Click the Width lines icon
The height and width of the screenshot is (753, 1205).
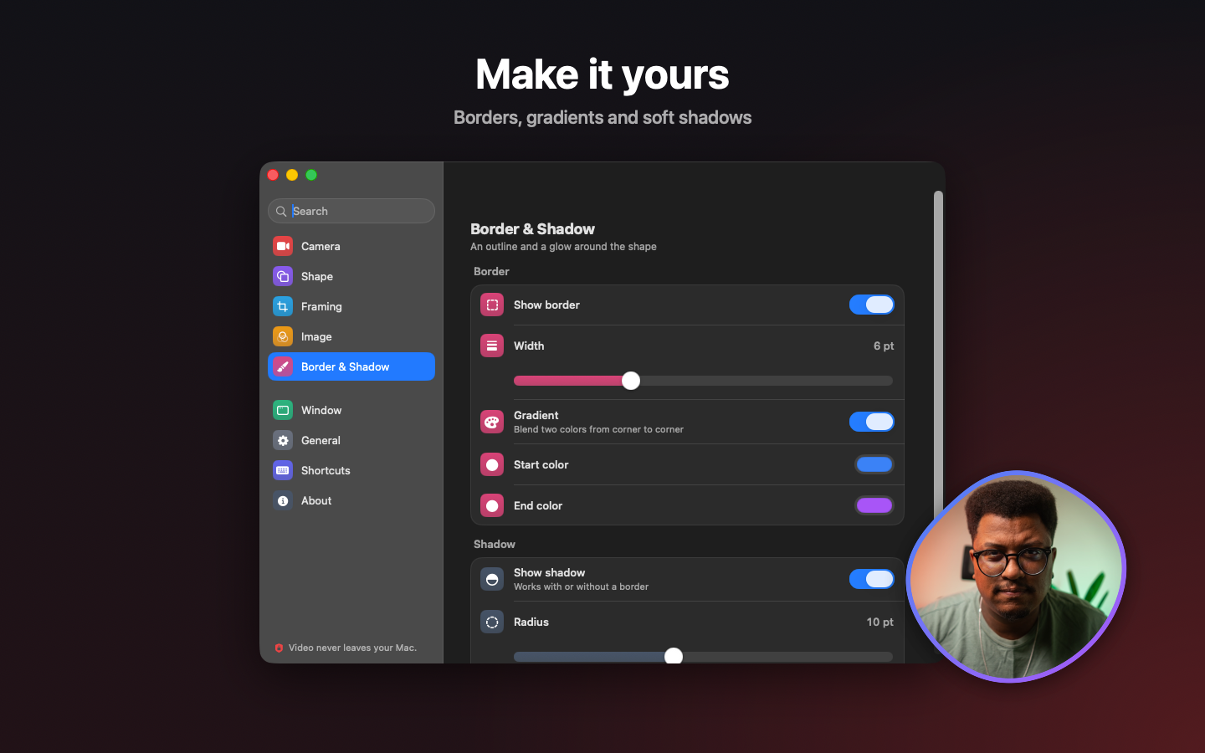[492, 346]
